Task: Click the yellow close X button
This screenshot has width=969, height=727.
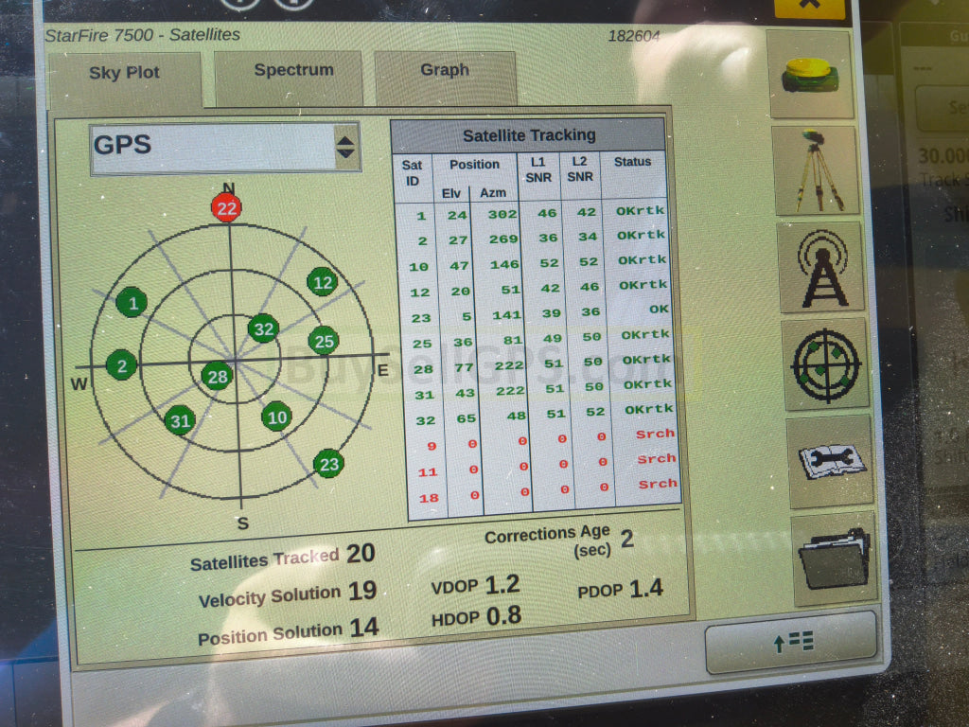Action: [x=809, y=6]
